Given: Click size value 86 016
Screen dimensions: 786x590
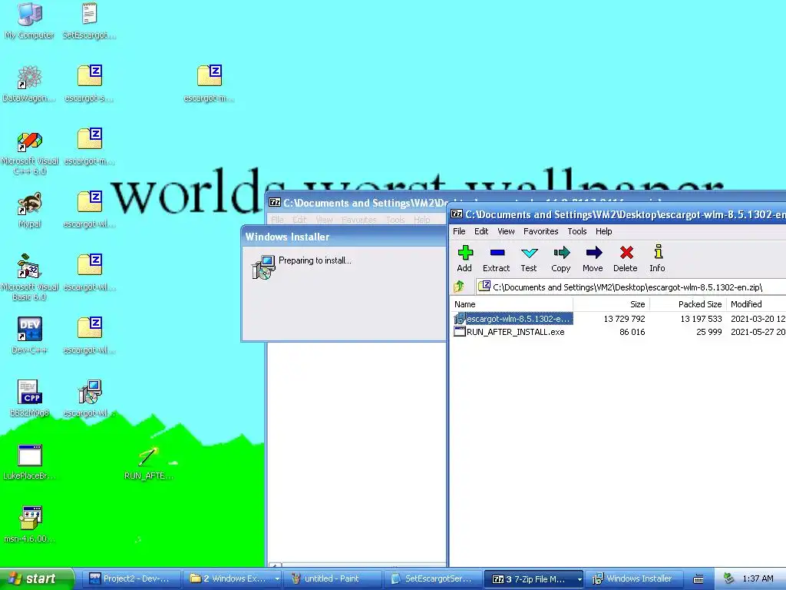Looking at the screenshot, I should coord(632,332).
